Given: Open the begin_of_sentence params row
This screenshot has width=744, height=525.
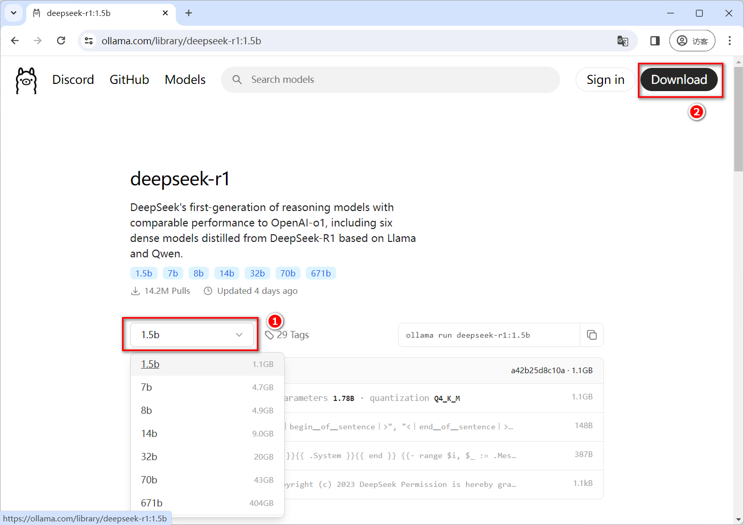Looking at the screenshot, I should [x=444, y=427].
